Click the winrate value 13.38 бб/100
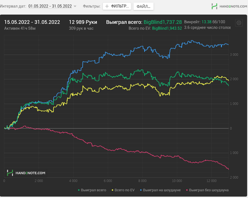 tap(213, 22)
